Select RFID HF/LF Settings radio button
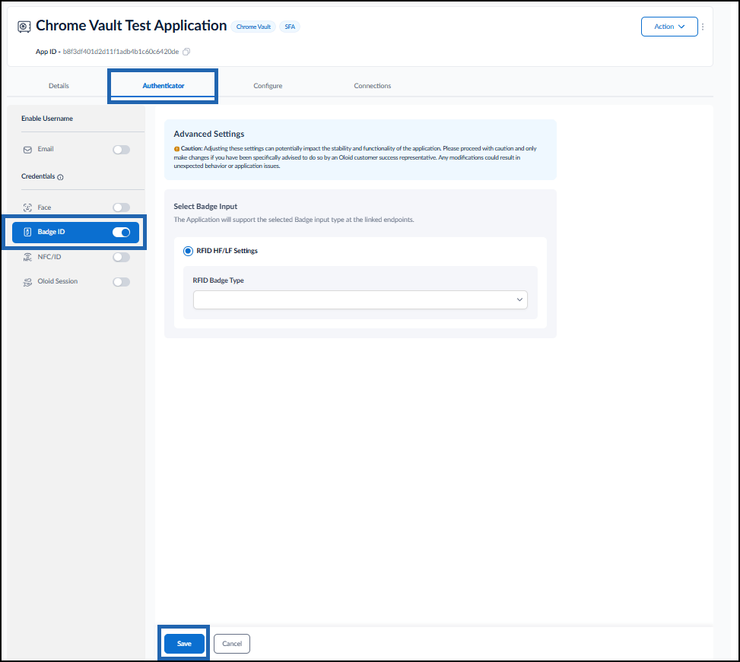 click(189, 251)
